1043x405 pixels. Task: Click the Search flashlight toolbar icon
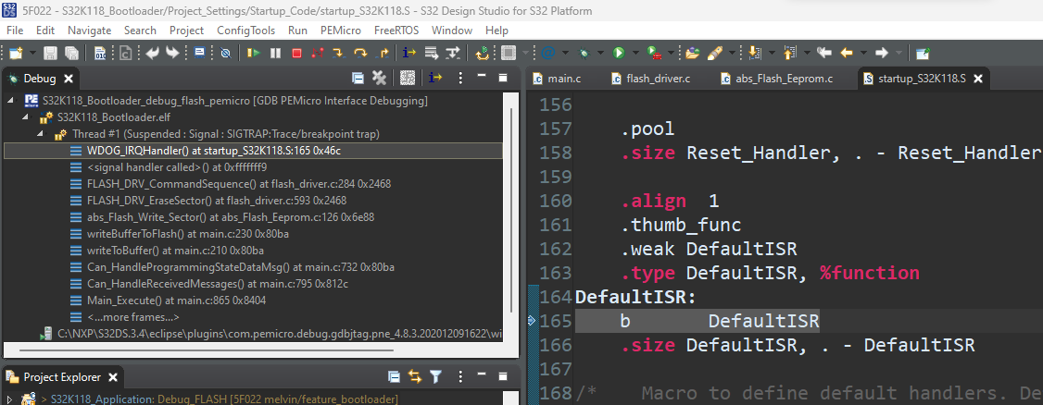pos(715,53)
